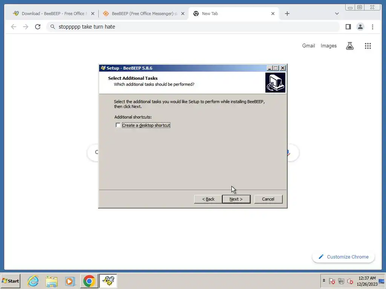Open the Images link
Viewport: 386px width, 289px height.
coord(328,46)
